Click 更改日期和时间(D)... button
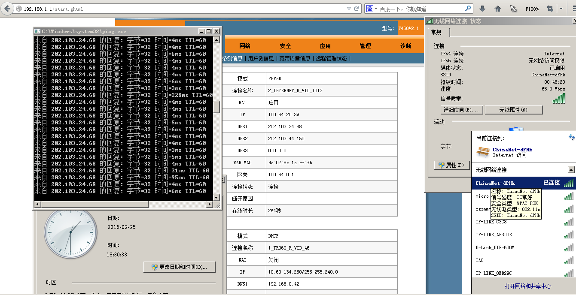 [179, 267]
